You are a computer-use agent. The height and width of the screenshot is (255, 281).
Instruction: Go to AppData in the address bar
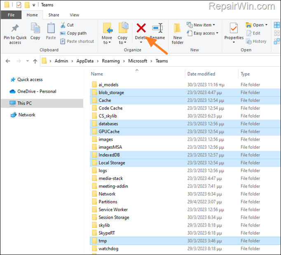coord(85,61)
